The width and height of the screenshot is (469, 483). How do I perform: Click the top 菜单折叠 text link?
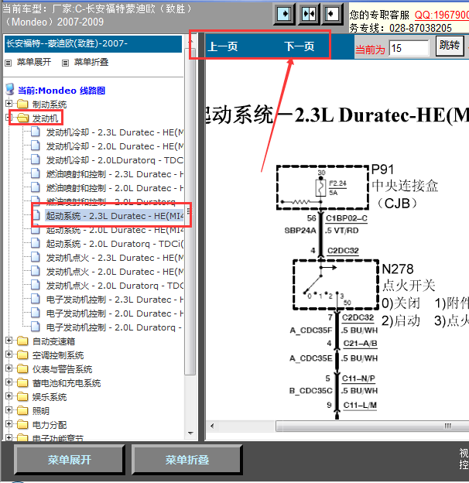91,62
